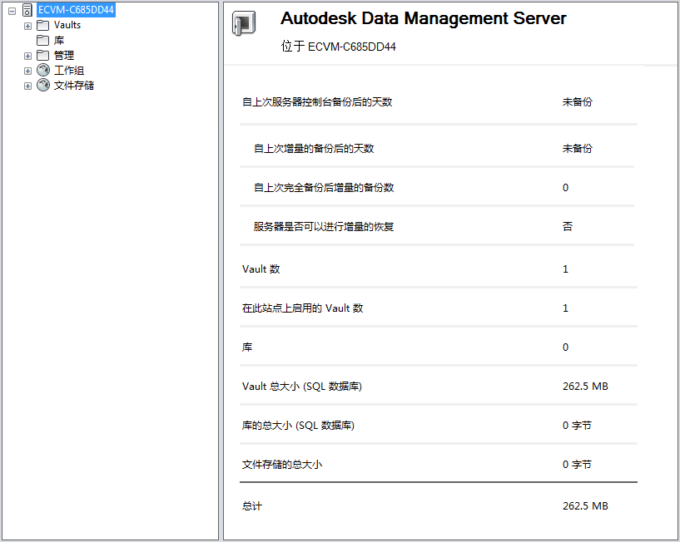Click the 在此站点上启用的 Vault 数 label
This screenshot has width=680, height=542.
pyautogui.click(x=302, y=308)
